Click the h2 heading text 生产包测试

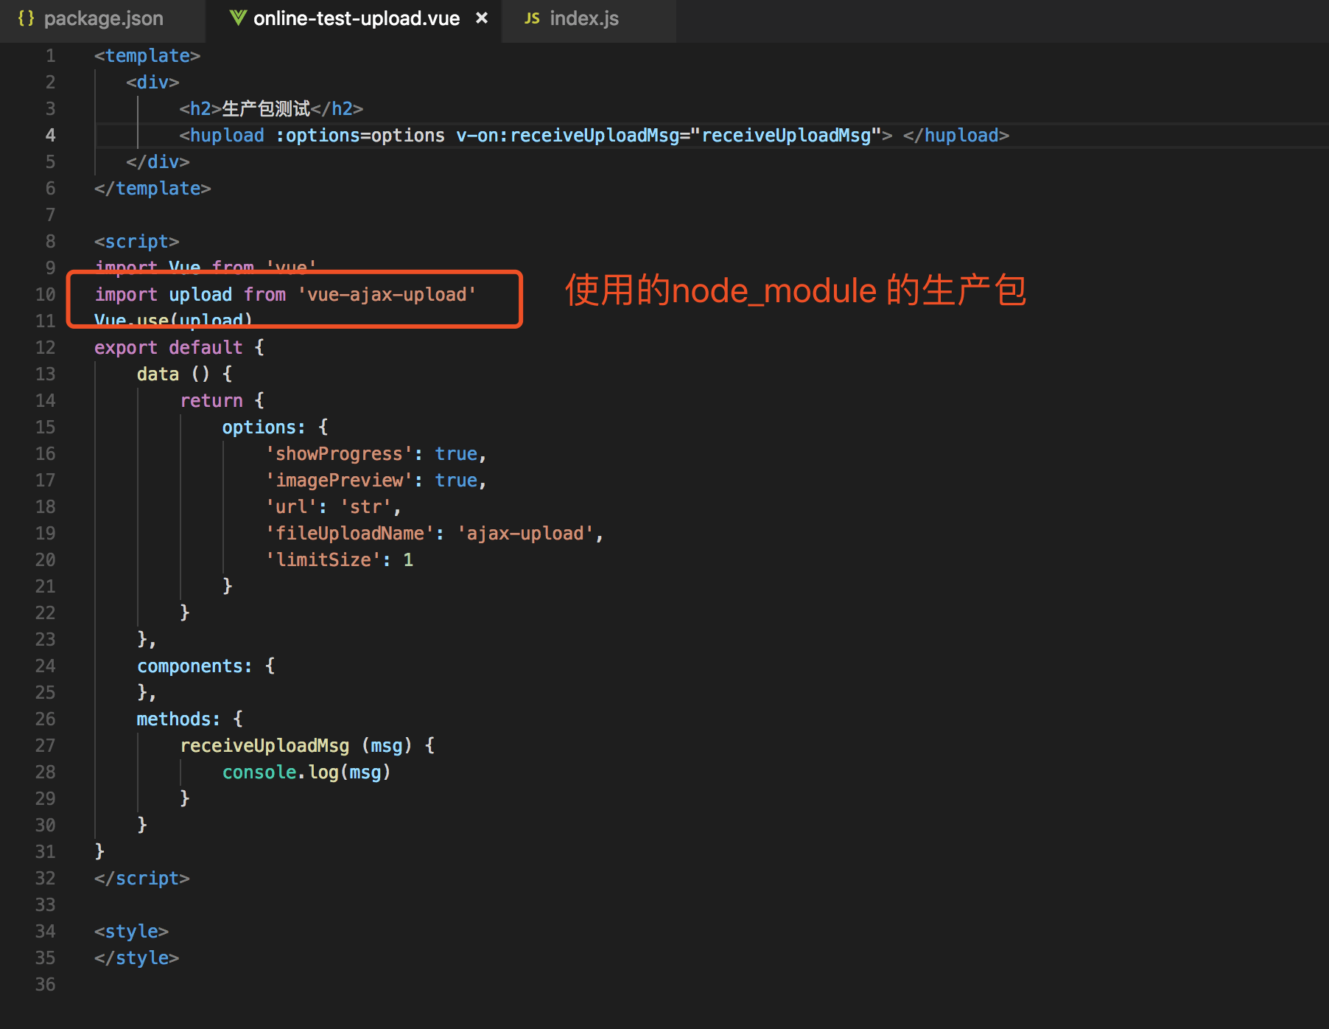266,109
